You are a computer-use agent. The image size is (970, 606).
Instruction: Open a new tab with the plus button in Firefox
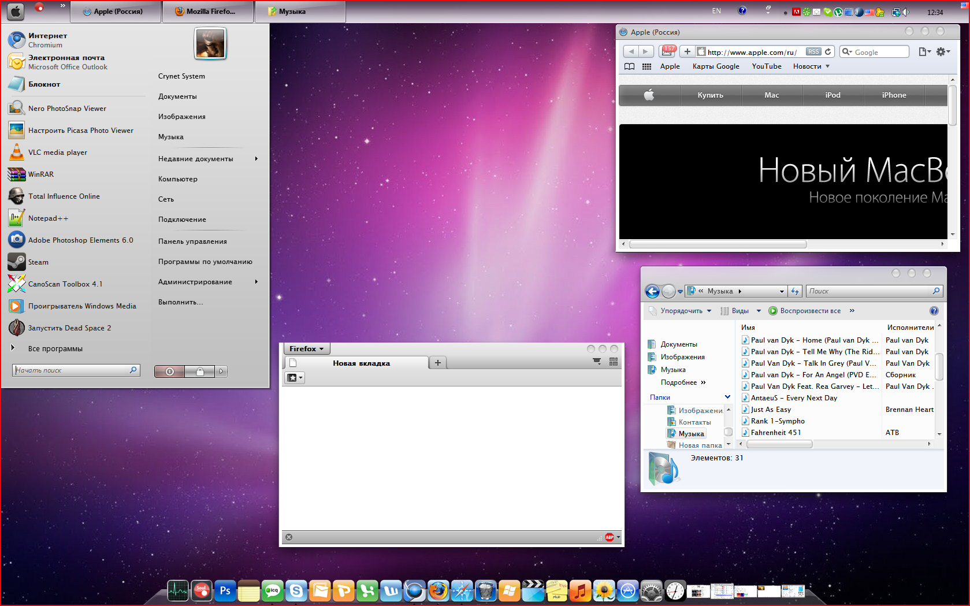438,363
